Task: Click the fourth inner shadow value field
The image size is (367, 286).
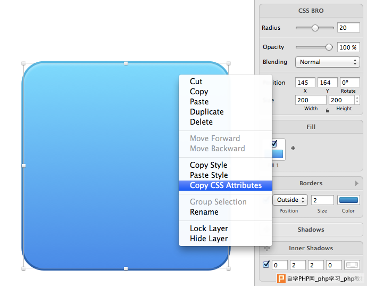Action: point(334,265)
